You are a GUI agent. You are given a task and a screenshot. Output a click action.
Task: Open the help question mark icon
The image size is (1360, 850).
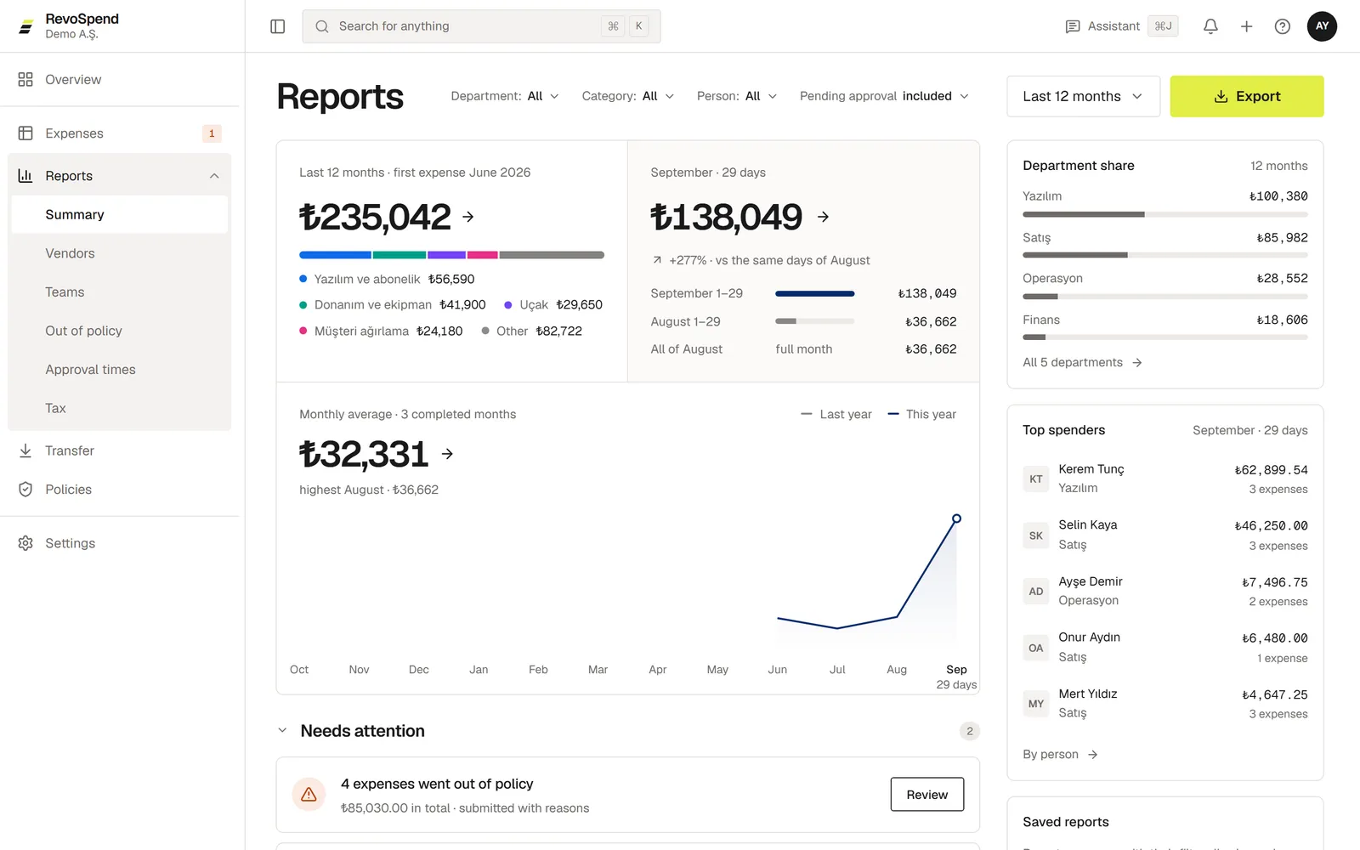pyautogui.click(x=1283, y=26)
